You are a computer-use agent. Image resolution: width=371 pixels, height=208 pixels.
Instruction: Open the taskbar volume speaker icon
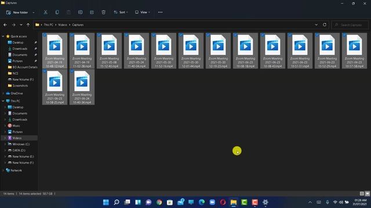tap(341, 202)
